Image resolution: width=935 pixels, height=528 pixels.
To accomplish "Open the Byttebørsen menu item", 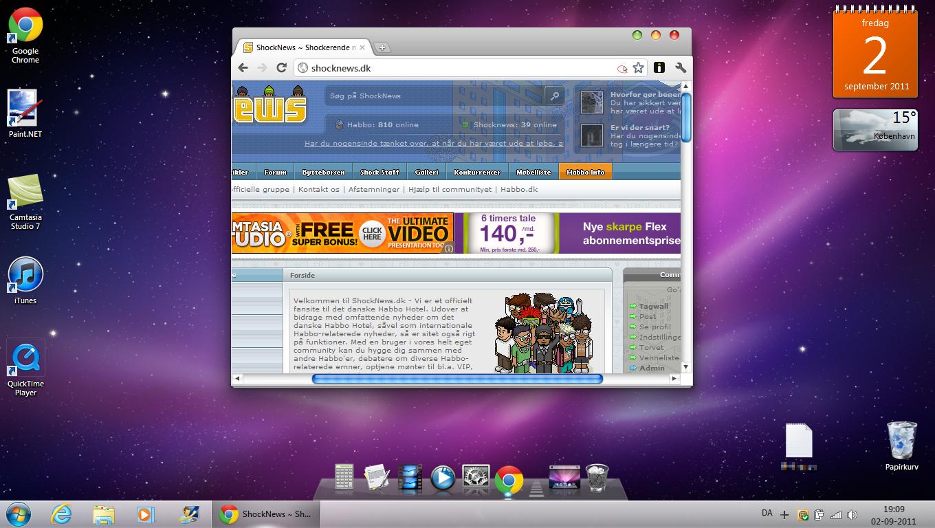I will coord(323,172).
